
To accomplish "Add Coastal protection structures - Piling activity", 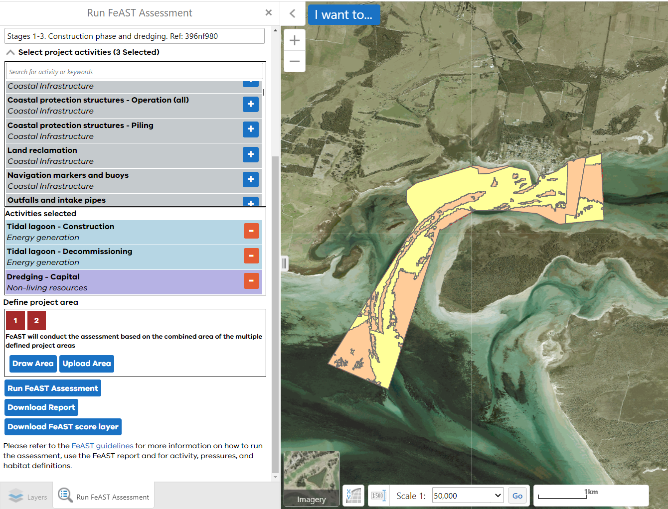I will 251,129.
